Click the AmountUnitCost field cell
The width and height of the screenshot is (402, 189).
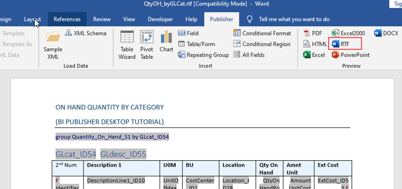[300, 183]
